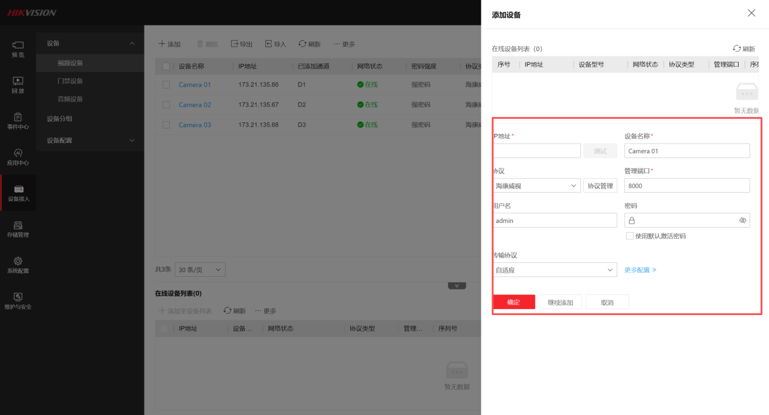Select 设备分组 in the side menu
This screenshot has height=415, width=769.
pos(59,119)
